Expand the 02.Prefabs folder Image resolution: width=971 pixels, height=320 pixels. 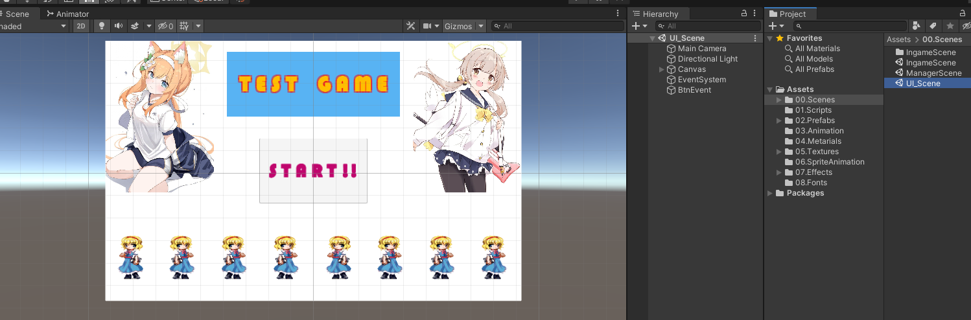[x=779, y=120]
